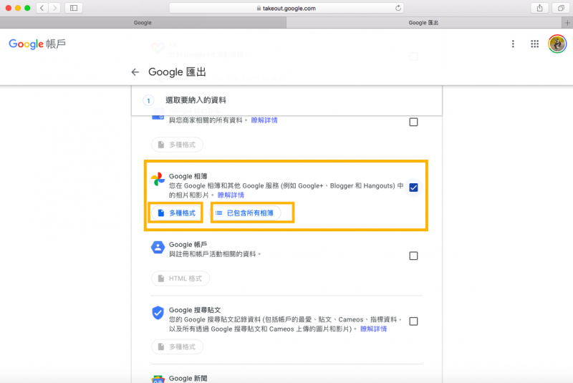Image resolution: width=573 pixels, height=383 pixels.
Task: Show all Safari tabs overview
Action: (x=561, y=8)
